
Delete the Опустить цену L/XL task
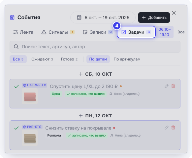173,86
